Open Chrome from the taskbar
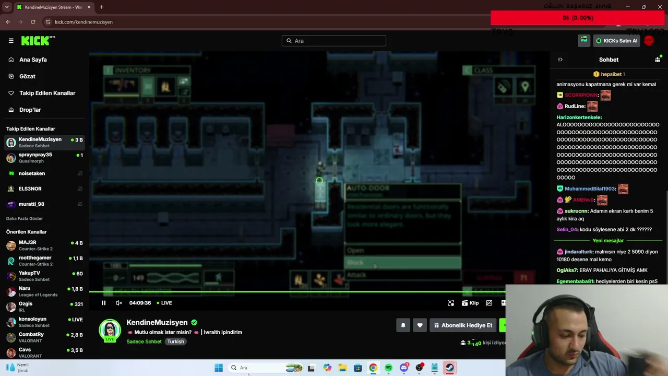This screenshot has width=668, height=376. pos(373,368)
